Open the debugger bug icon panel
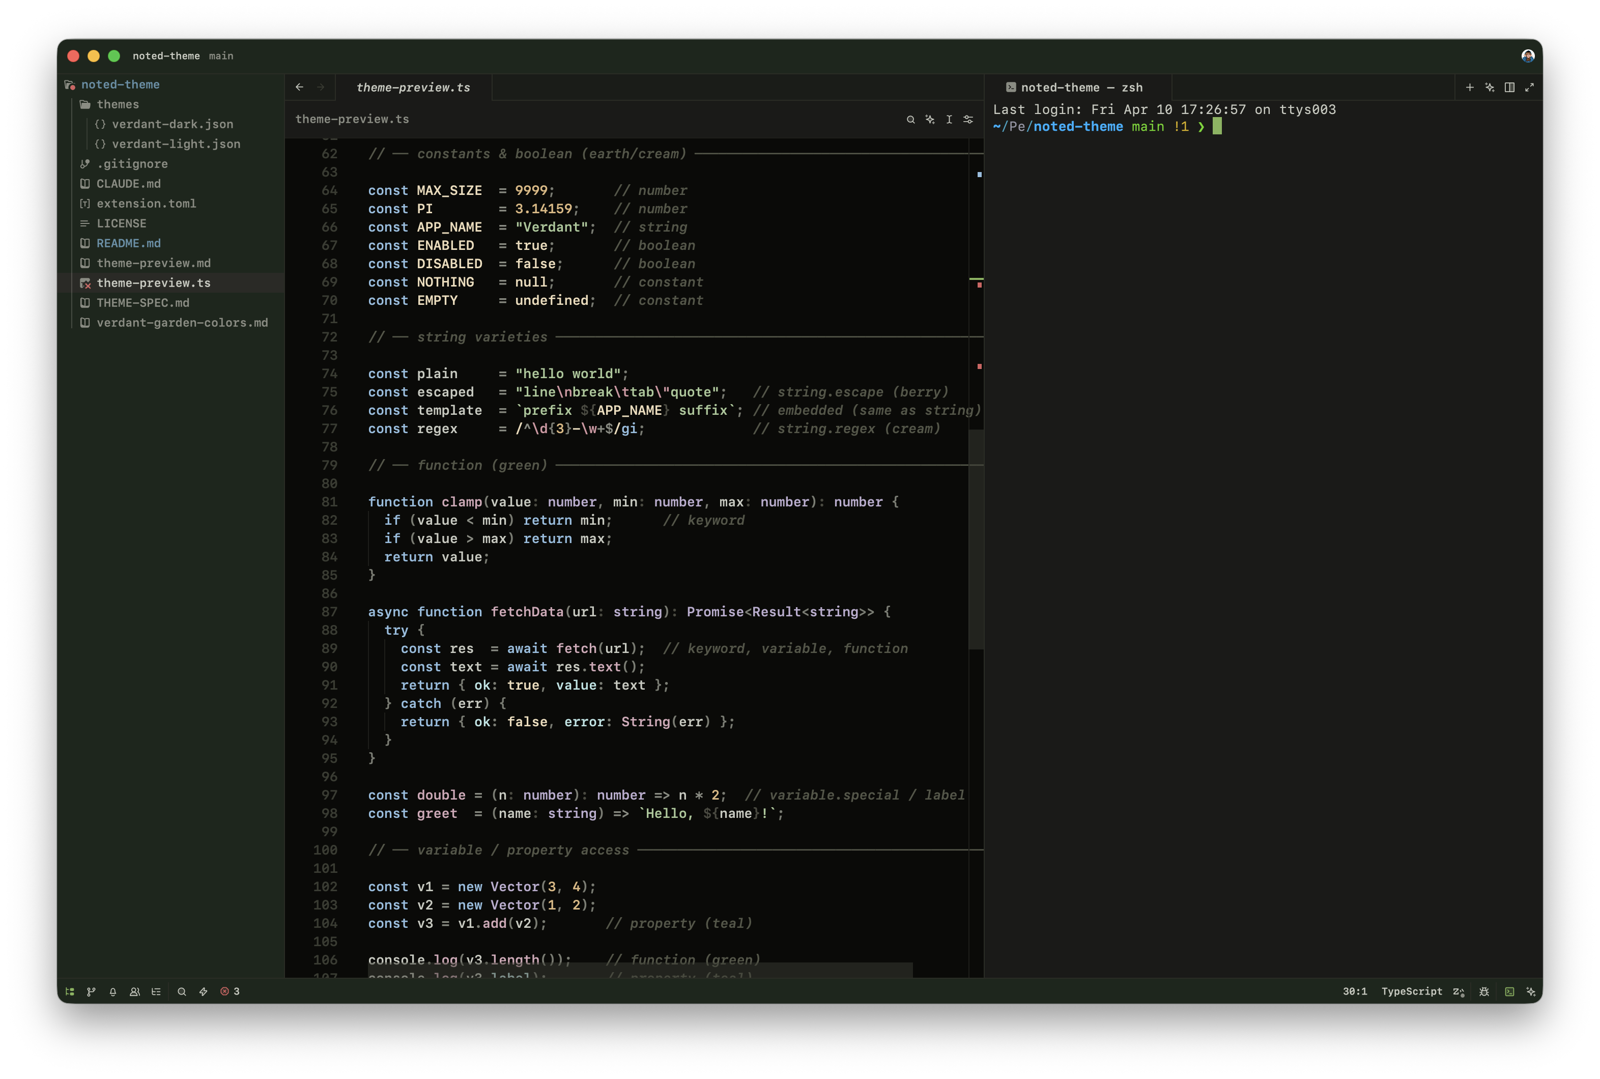 (x=1484, y=991)
